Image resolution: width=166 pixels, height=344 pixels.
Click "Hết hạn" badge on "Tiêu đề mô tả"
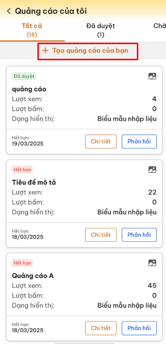pyautogui.click(x=22, y=170)
